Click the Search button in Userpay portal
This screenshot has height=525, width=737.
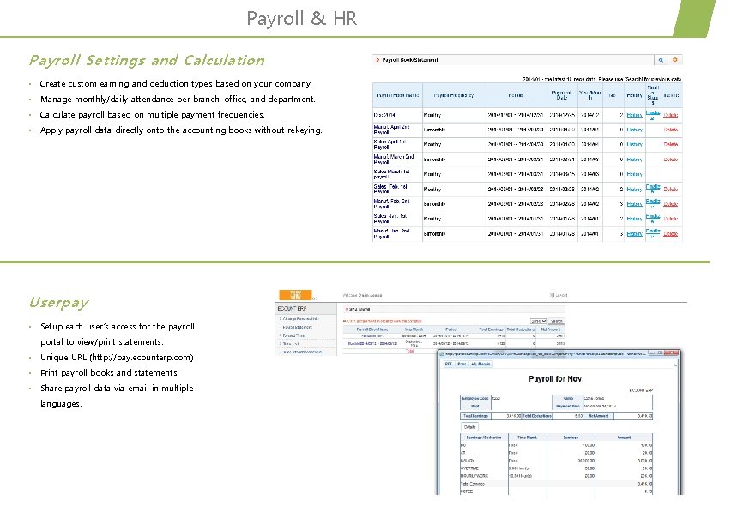pyautogui.click(x=557, y=321)
